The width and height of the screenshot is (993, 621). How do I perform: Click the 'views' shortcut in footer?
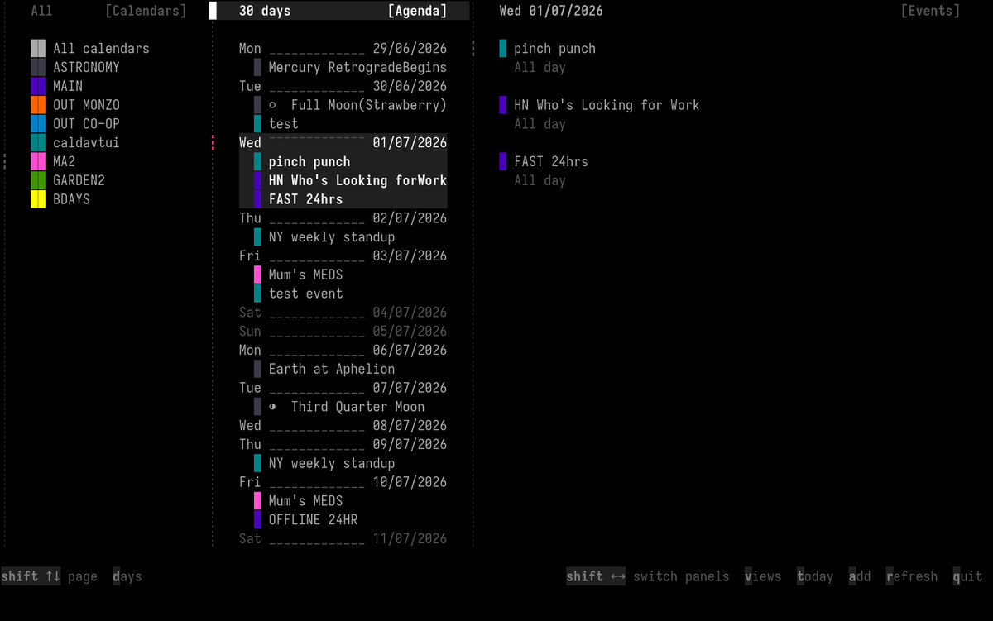(763, 576)
